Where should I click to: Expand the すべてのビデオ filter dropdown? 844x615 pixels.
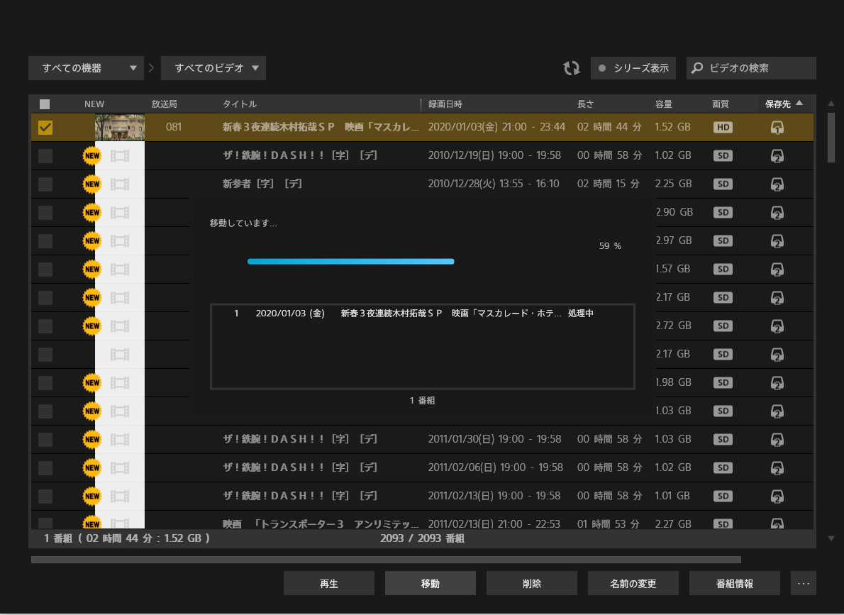(213, 68)
